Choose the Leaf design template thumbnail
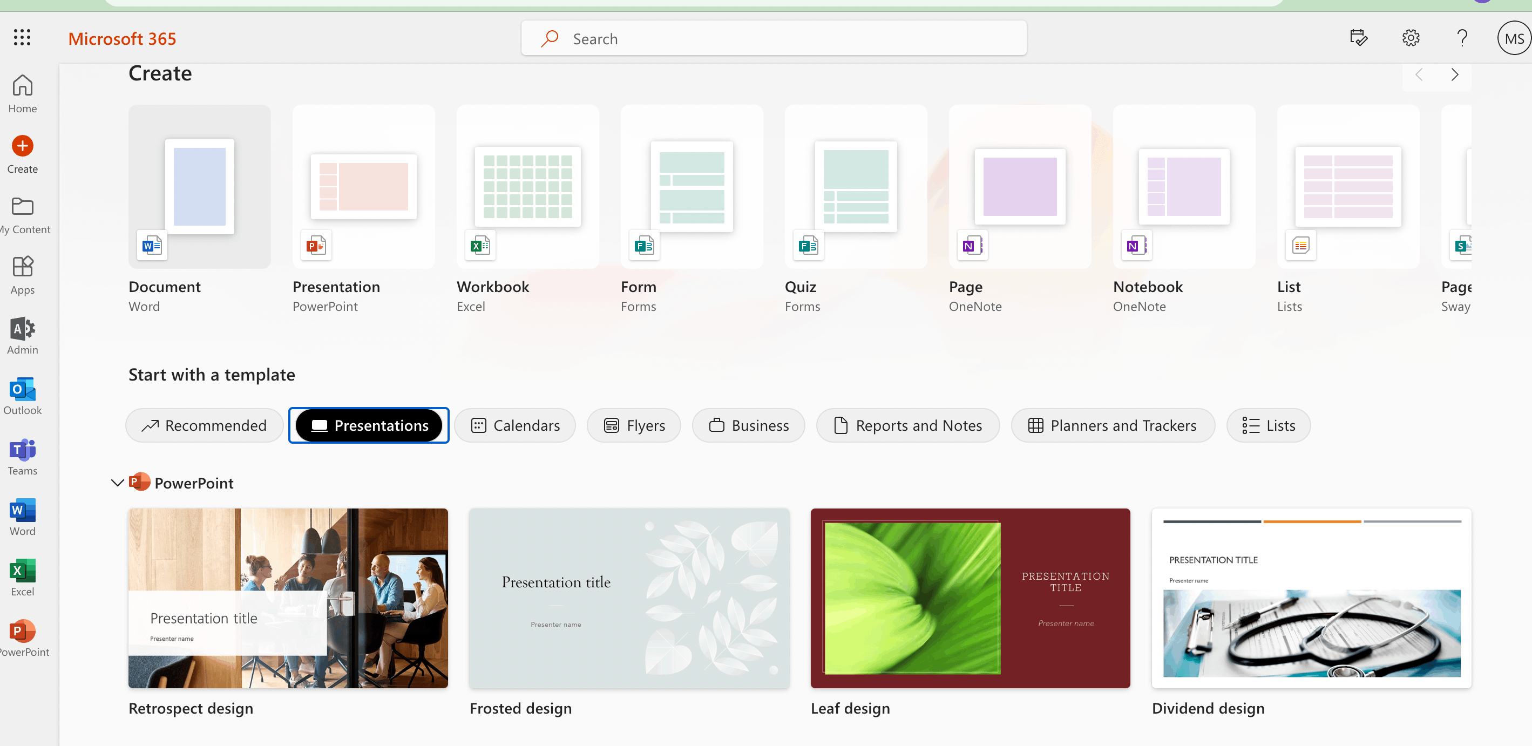Screen dimensions: 1532x746 tap(970, 598)
